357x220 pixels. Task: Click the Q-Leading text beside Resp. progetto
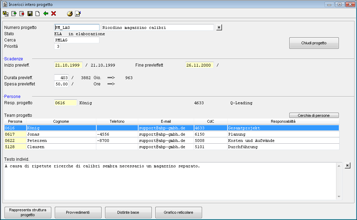[241, 103]
